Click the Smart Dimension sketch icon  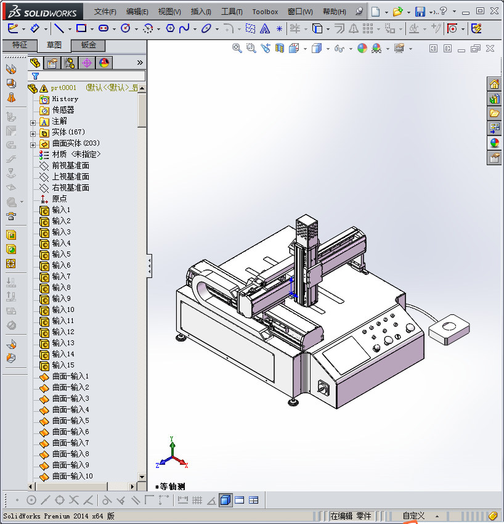pos(35,28)
